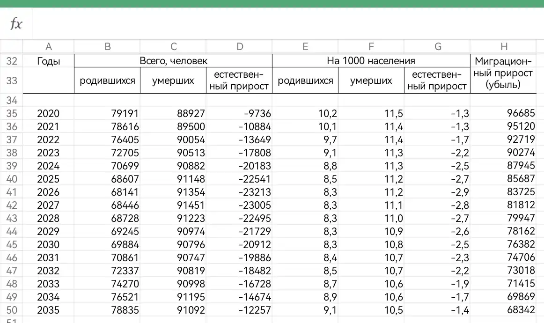Click 'умерших' header in column C
The image size is (544, 323).
tap(173, 81)
